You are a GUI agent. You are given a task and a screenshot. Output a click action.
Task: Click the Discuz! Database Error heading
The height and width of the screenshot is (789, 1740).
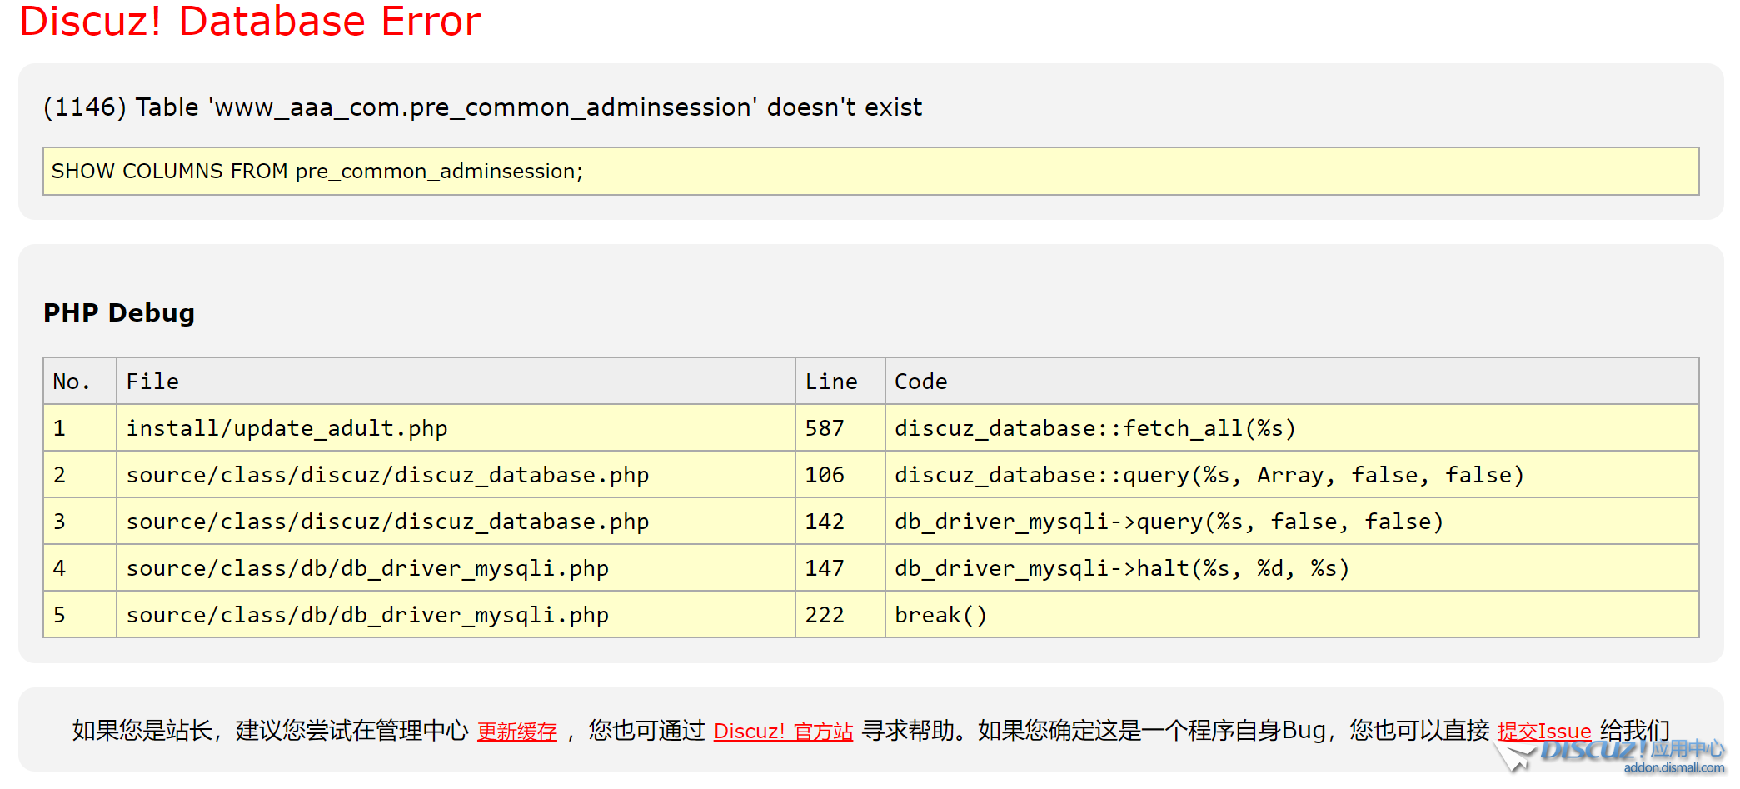[x=249, y=22]
